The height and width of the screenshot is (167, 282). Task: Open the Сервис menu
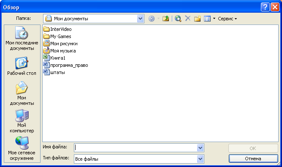click(227, 19)
